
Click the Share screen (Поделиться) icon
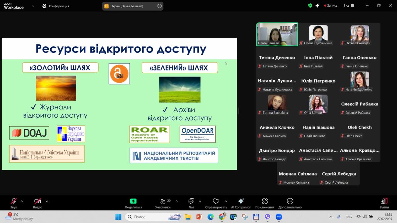pyautogui.click(x=133, y=201)
